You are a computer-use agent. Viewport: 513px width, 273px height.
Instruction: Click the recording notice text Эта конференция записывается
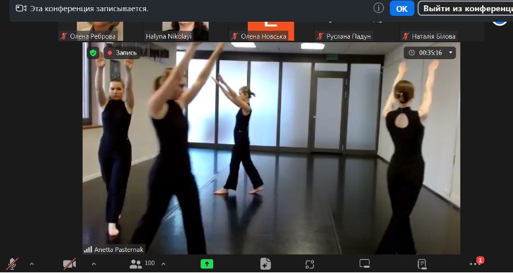[89, 9]
